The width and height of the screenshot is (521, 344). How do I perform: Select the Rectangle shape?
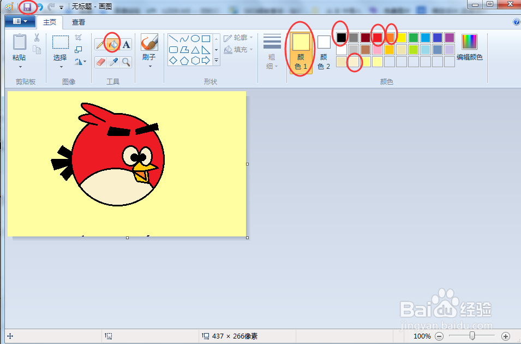click(x=206, y=39)
